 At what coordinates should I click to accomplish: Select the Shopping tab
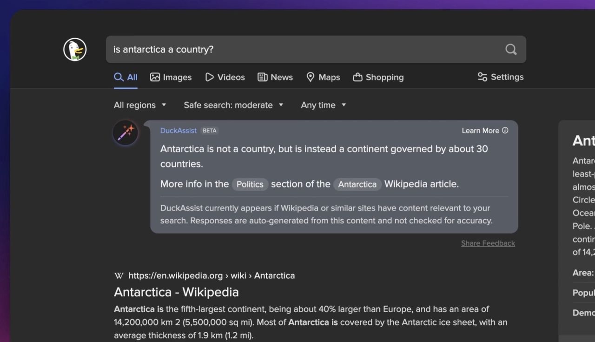378,77
